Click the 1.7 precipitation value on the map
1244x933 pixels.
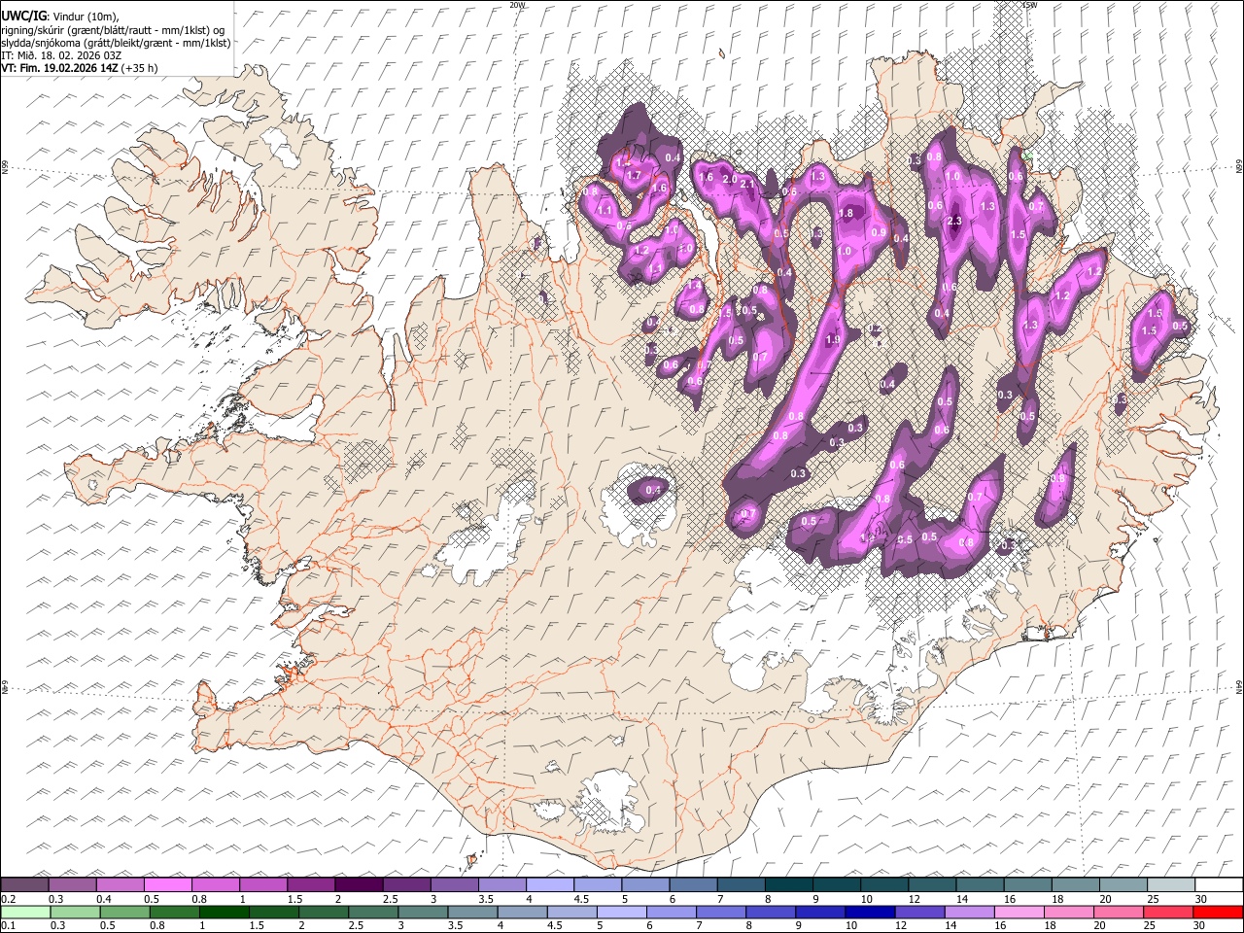tap(634, 176)
